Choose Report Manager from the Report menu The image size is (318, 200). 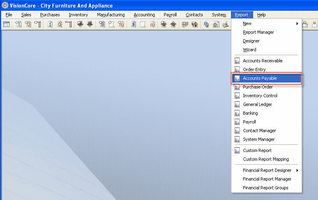tap(266, 32)
